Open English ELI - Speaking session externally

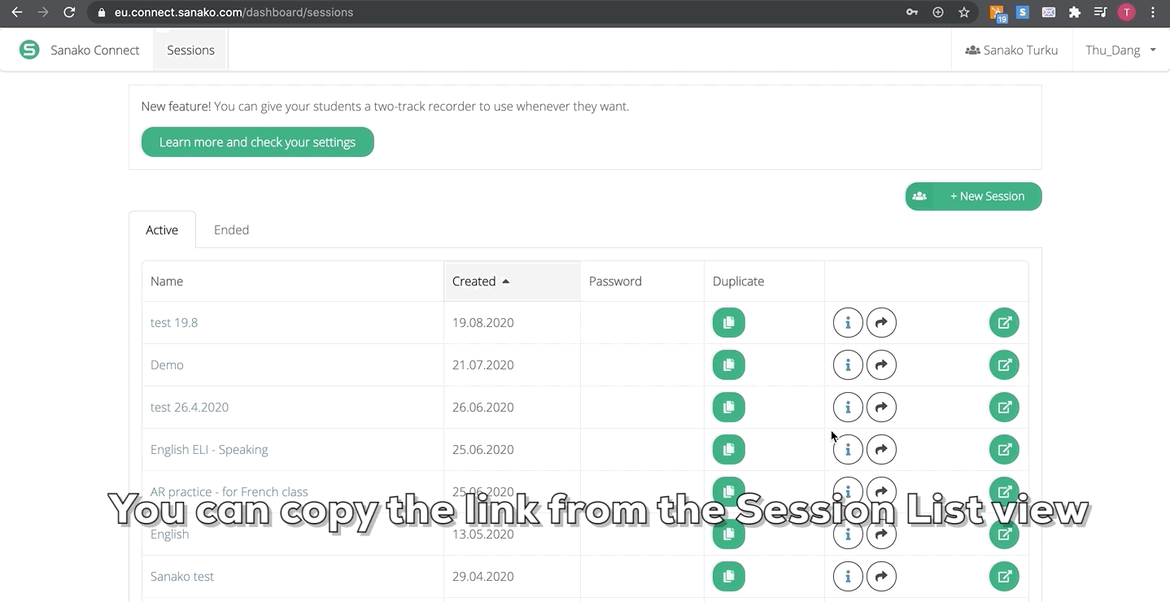coord(1004,449)
